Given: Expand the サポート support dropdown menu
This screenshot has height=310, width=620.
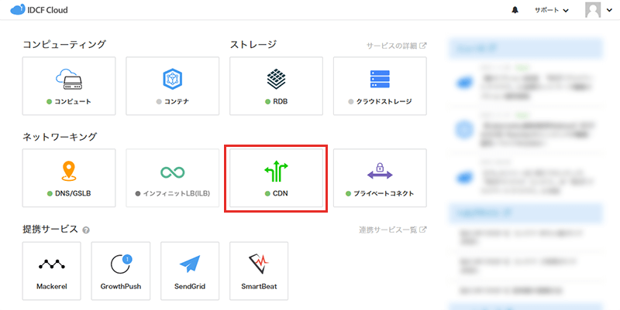Looking at the screenshot, I should click(x=551, y=10).
